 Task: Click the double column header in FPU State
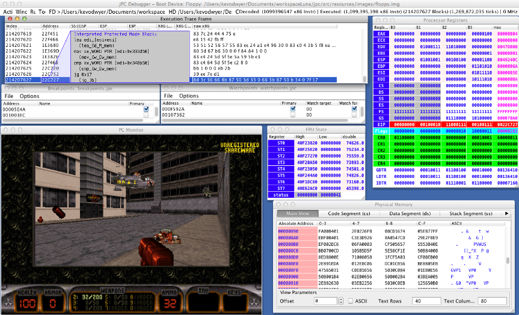(352, 136)
